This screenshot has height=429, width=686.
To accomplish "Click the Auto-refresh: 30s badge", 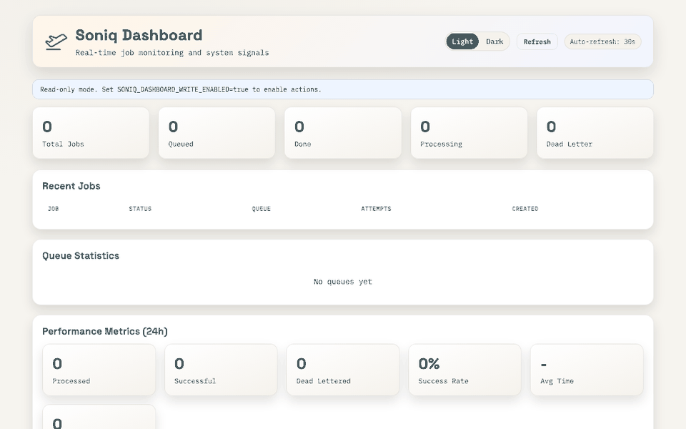I will [602, 41].
